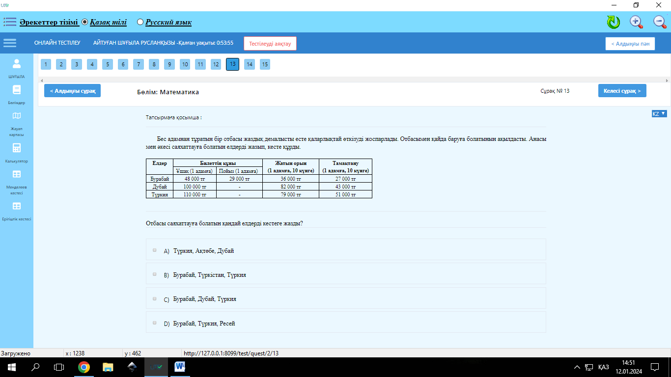Open the Ерігіштік кестесі table icon
The width and height of the screenshot is (671, 377).
[x=17, y=206]
